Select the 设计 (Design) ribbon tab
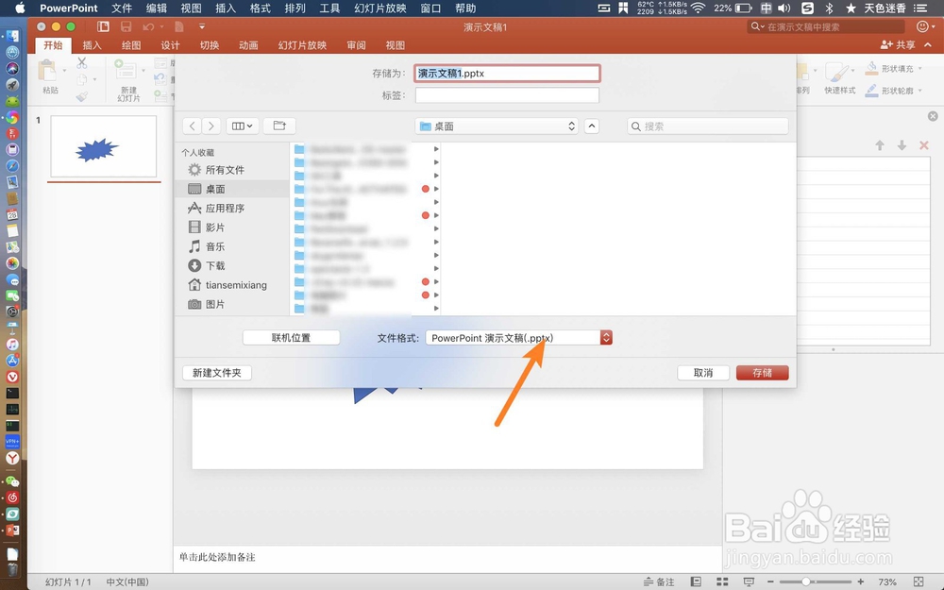The height and width of the screenshot is (590, 944). [x=170, y=45]
